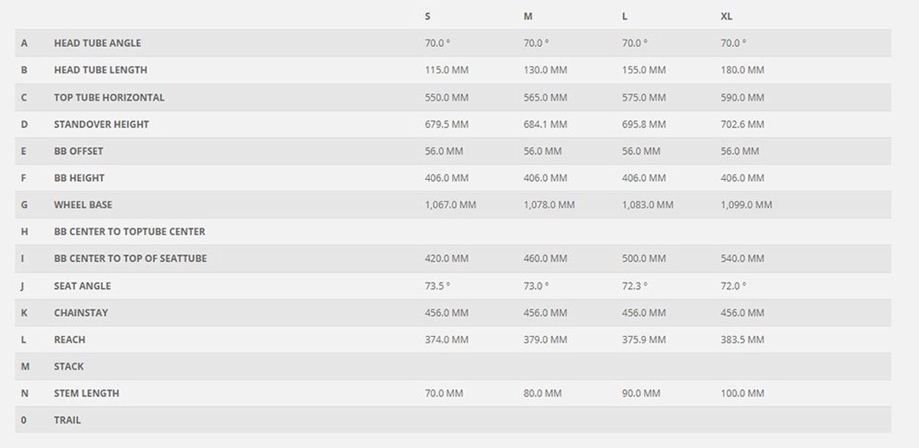Click the TOP TUBE HORIZONTAL row label
The image size is (919, 448).
coord(109,98)
